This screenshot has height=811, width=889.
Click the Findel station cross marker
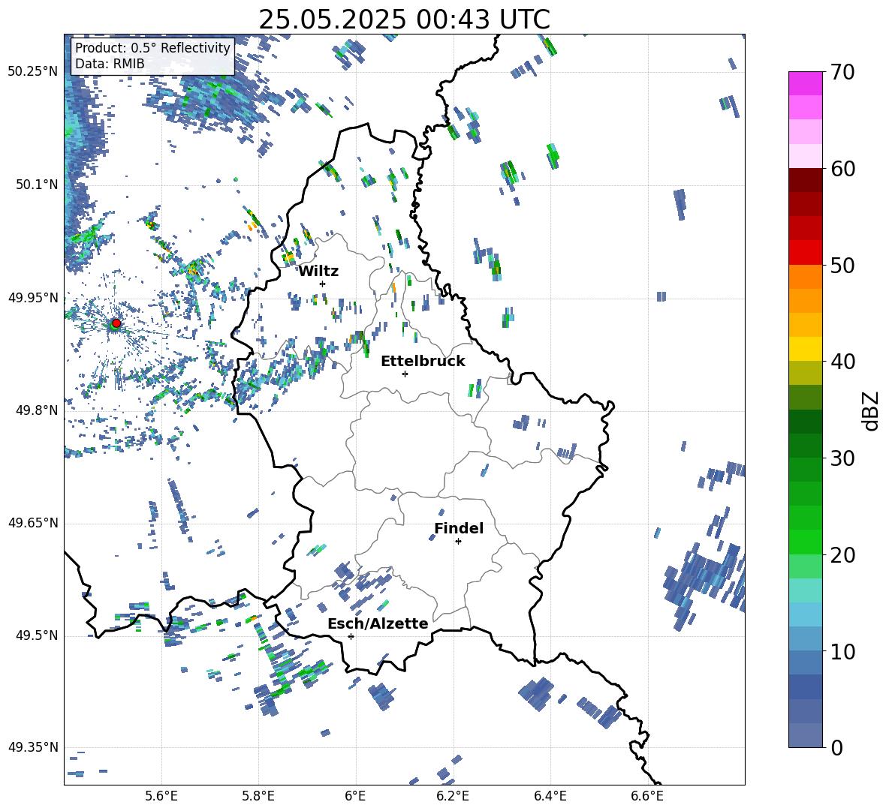pyautogui.click(x=458, y=542)
